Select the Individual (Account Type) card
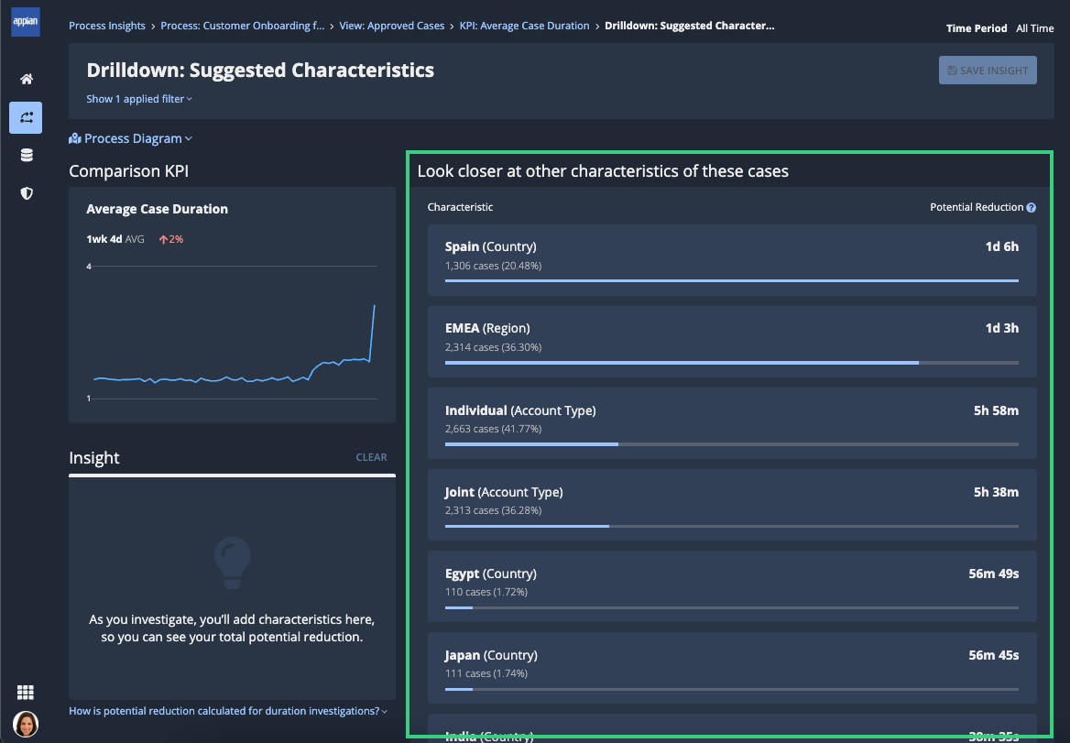The image size is (1070, 743). pyautogui.click(x=732, y=423)
